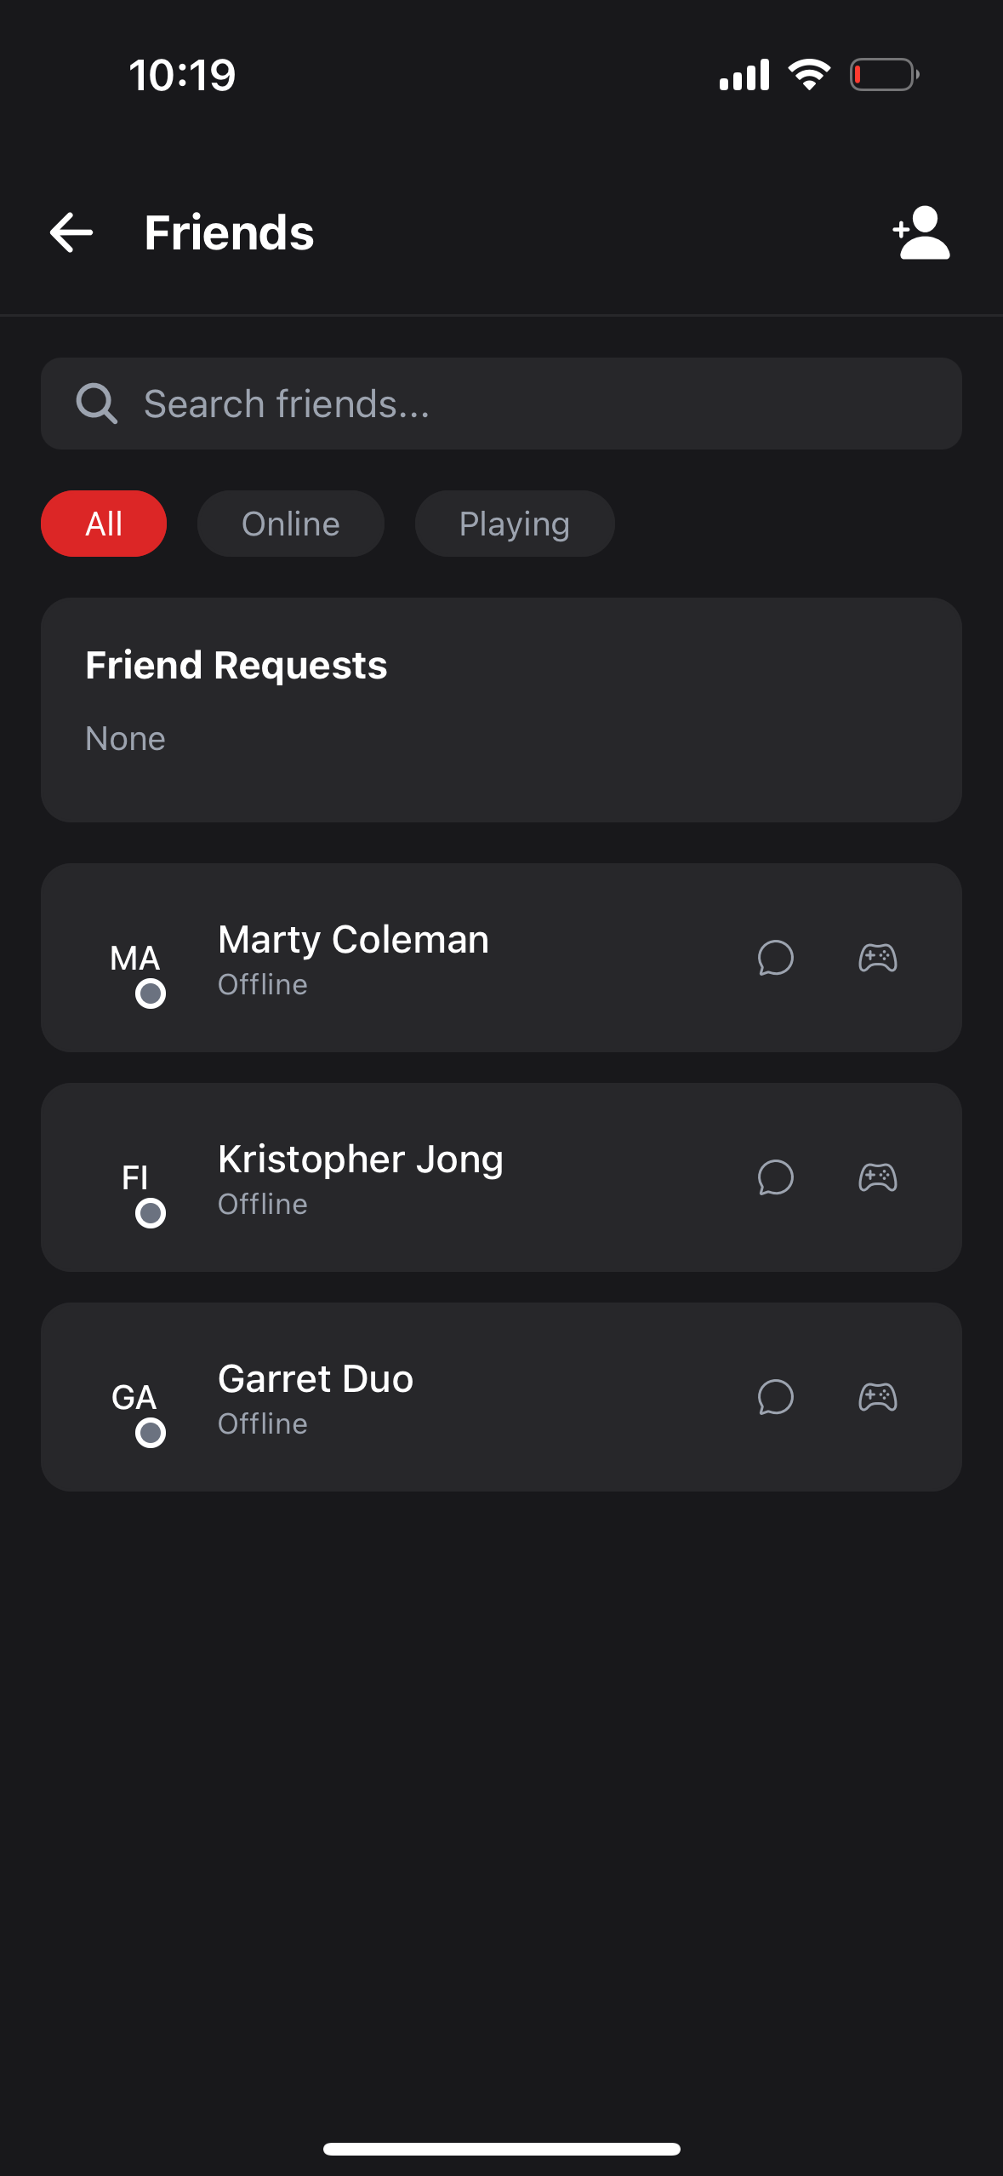Viewport: 1003px width, 2176px height.
Task: Show only Playing friends
Action: [514, 524]
